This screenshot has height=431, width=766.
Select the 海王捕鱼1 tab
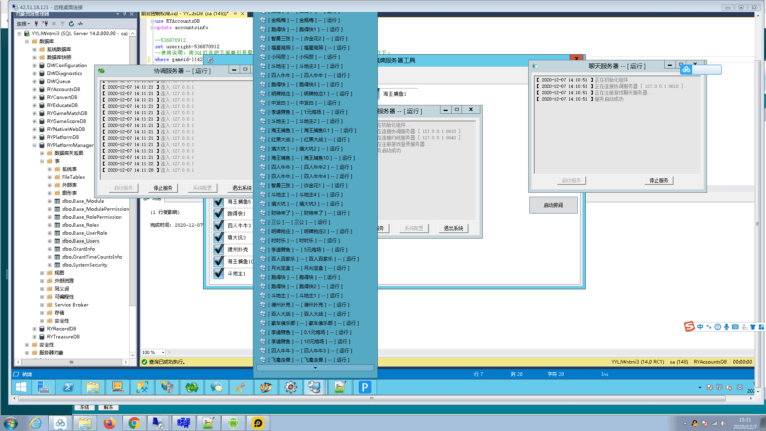coord(394,94)
